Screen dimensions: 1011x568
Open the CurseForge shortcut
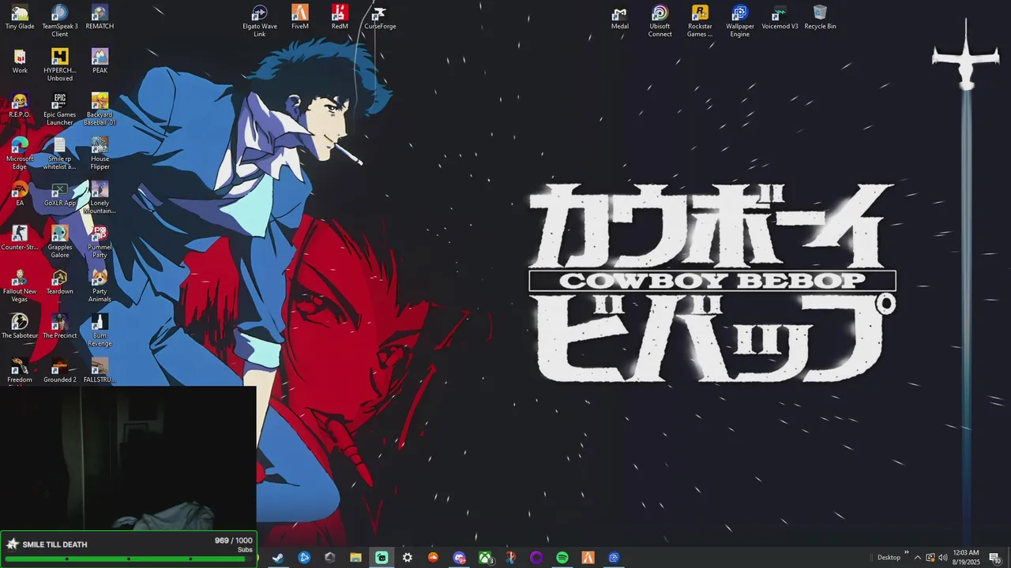380,17
